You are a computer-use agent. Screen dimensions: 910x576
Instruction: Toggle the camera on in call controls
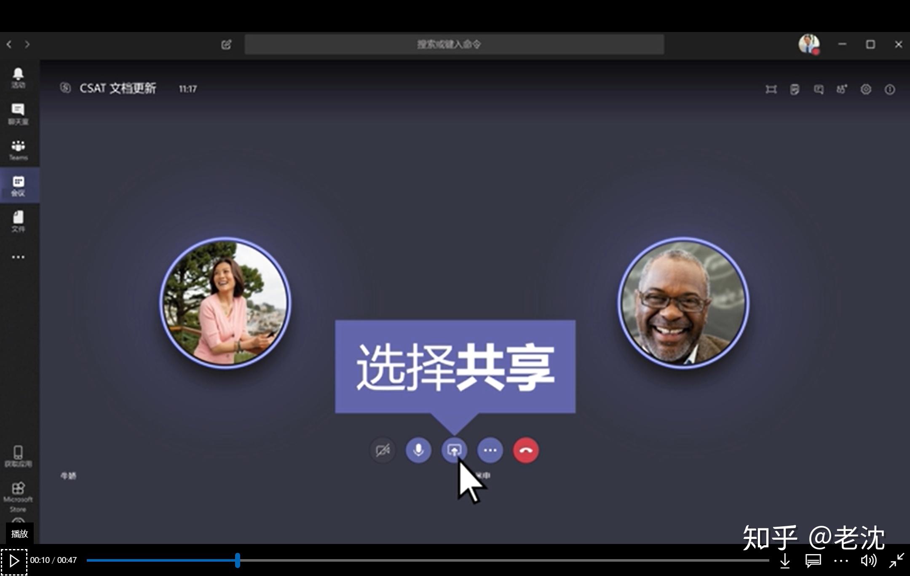pyautogui.click(x=383, y=450)
